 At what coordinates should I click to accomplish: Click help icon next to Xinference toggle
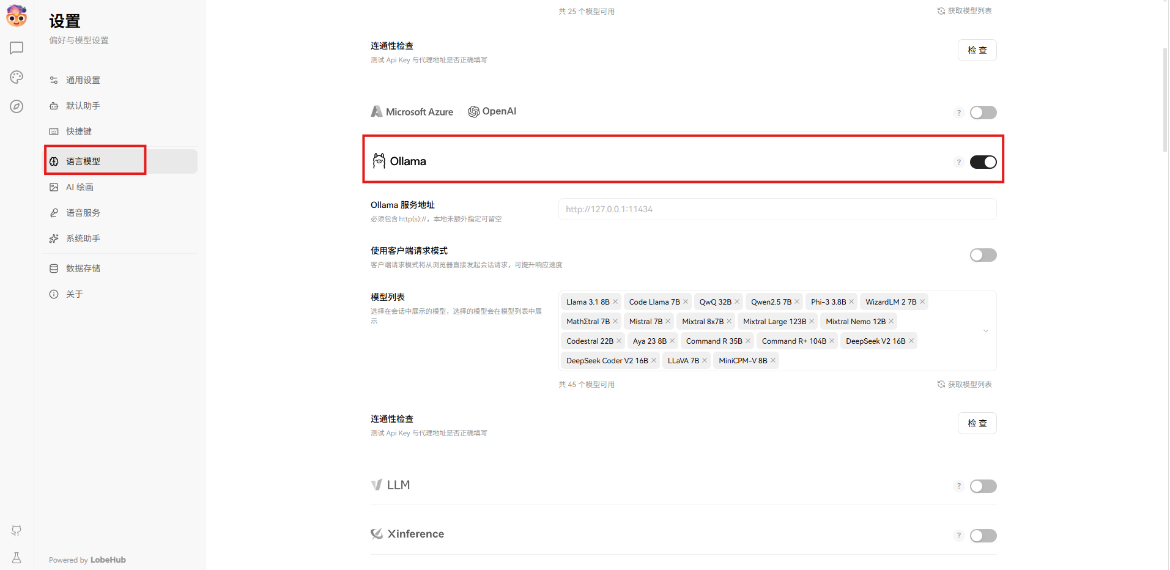tap(958, 536)
